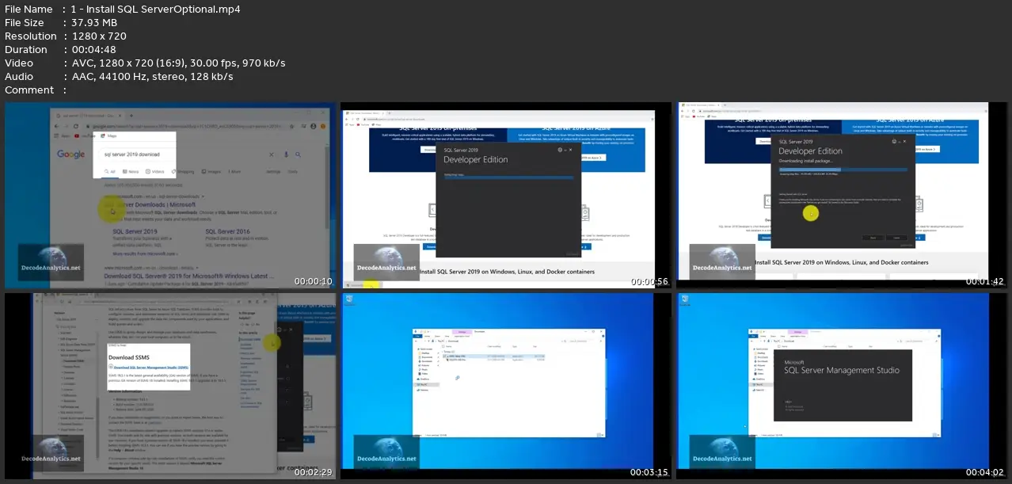Screen dimensions: 1012x484
Task: Click the installer feedback icon at 00:00:56
Action: pos(560,150)
